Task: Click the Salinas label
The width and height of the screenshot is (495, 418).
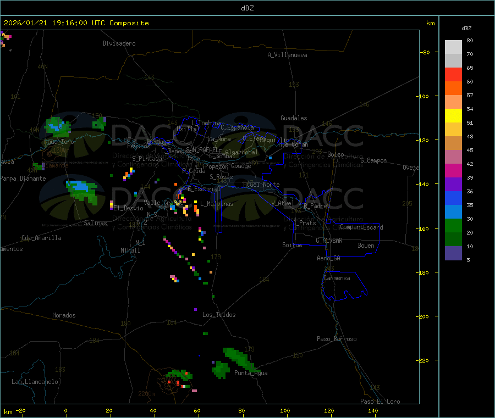Action: point(95,223)
